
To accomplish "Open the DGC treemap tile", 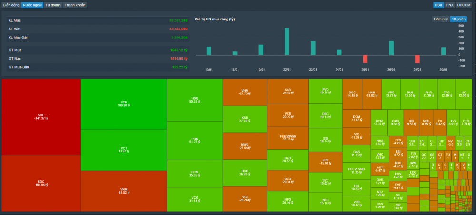I will (x=352, y=94).
